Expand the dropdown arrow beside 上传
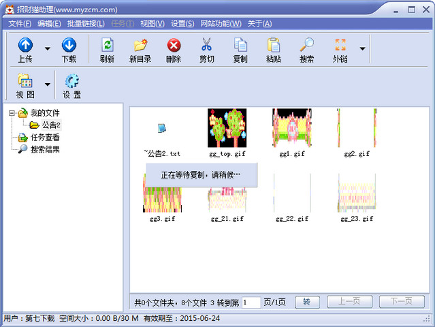Viewport: 435px width, 327px height. click(x=48, y=48)
